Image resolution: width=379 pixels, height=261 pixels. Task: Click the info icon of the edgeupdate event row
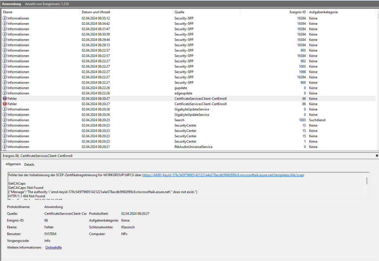[5, 93]
